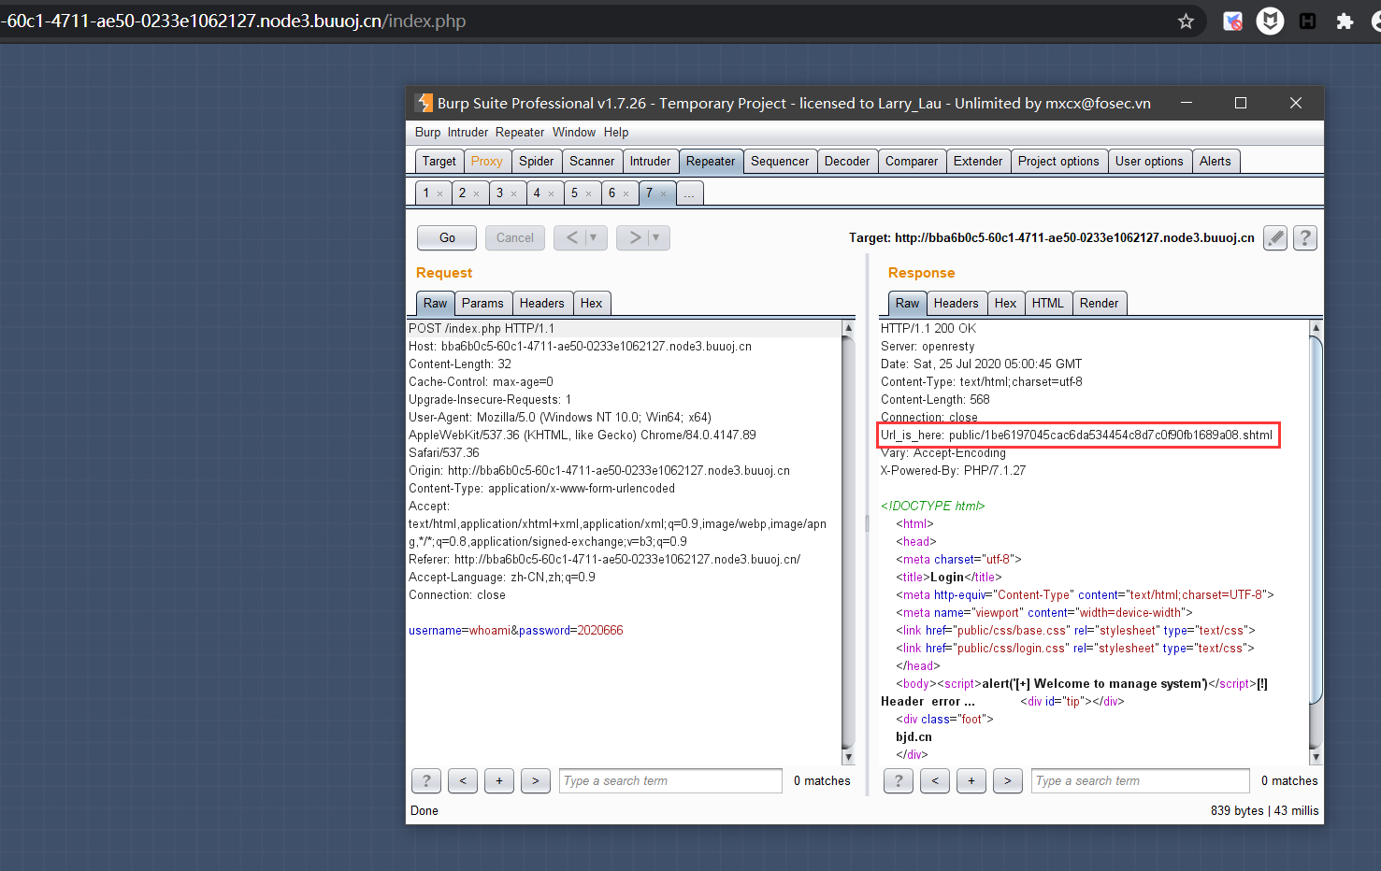Open the ... repeater tab overflow
The width and height of the screenshot is (1381, 871).
tap(689, 193)
